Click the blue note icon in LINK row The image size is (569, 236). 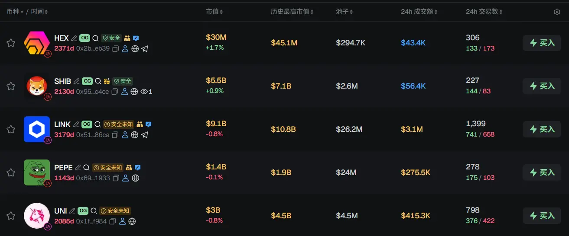pos(148,124)
